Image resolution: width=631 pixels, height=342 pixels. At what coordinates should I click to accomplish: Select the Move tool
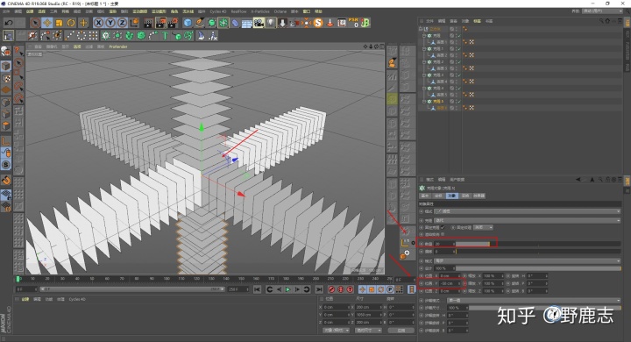click(47, 23)
